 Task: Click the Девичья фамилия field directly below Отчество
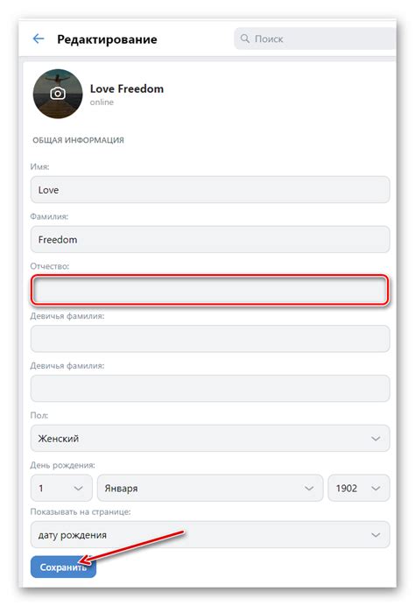click(x=210, y=339)
